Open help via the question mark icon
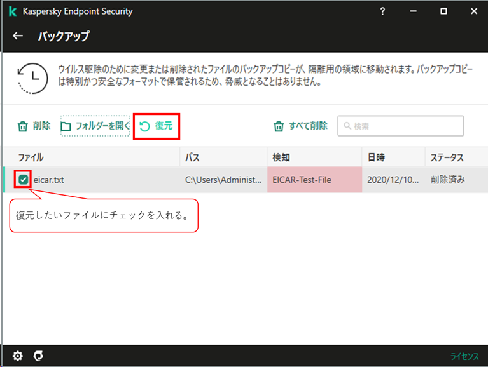The width and height of the screenshot is (488, 367). pos(382,11)
